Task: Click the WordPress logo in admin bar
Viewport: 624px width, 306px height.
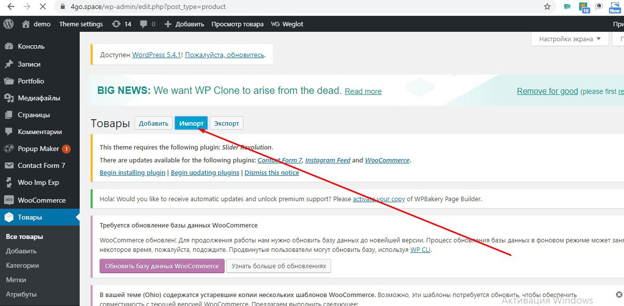Action: 8,24
